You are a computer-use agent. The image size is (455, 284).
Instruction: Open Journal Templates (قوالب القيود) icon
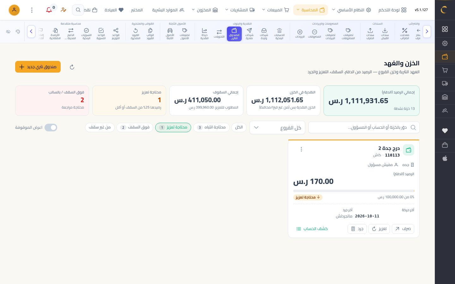[150, 33]
